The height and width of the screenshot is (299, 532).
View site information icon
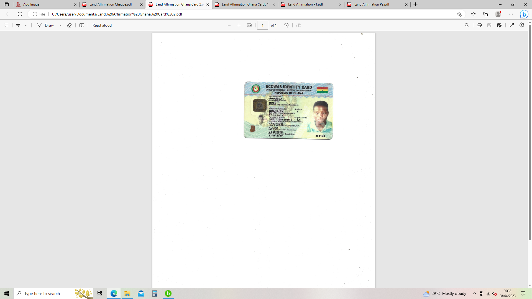(35, 14)
